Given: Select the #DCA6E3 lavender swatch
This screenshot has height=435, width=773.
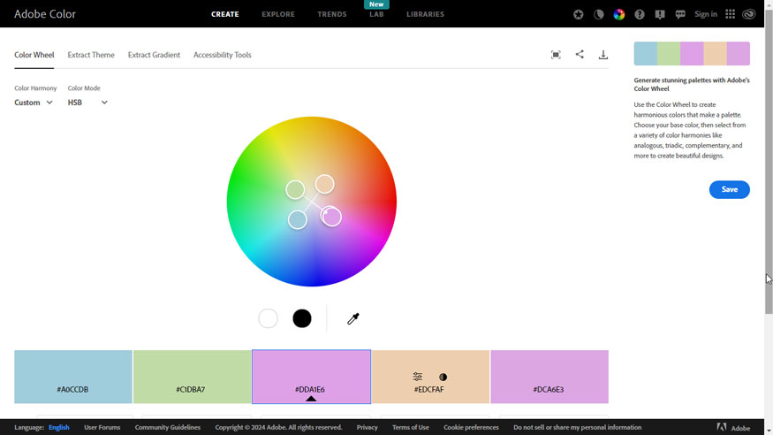Looking at the screenshot, I should [x=549, y=377].
